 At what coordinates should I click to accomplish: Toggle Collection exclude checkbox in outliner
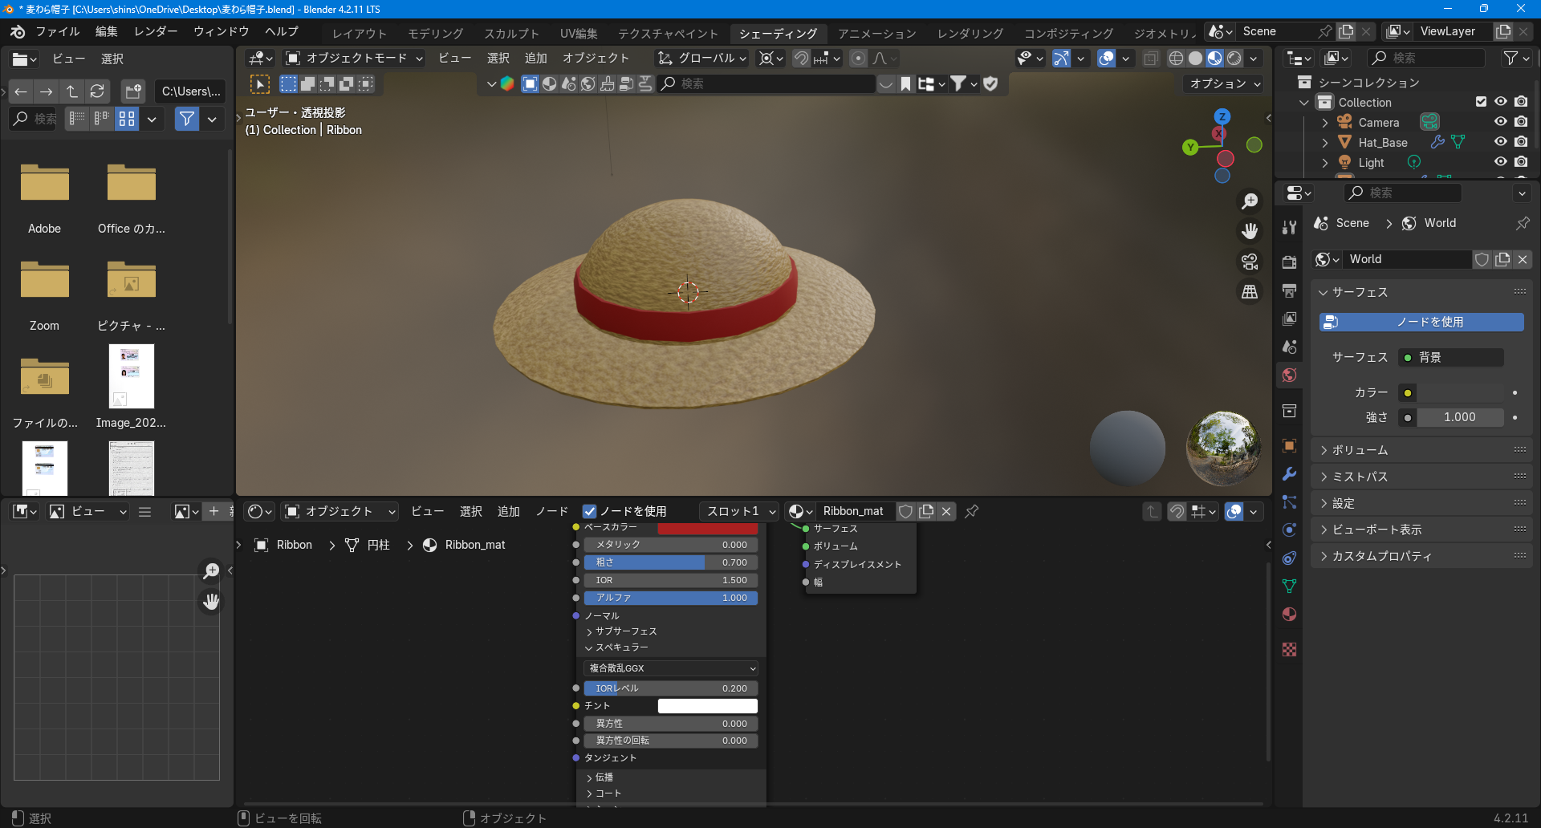point(1482,102)
